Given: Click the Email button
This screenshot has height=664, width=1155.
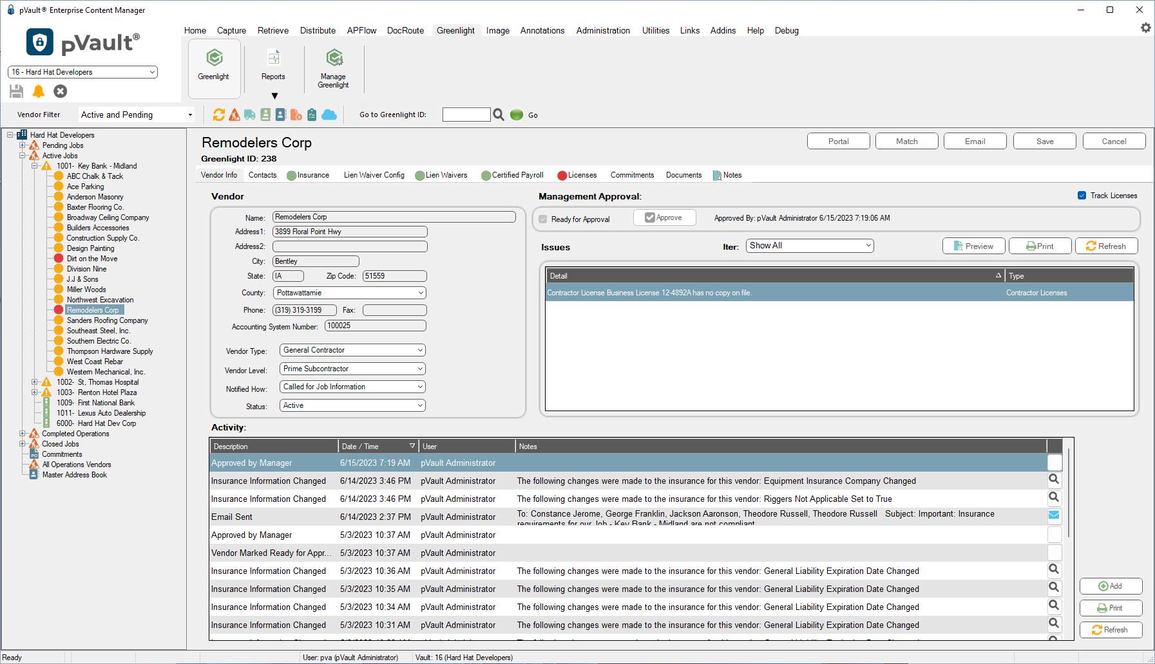Looking at the screenshot, I should pyautogui.click(x=975, y=142).
